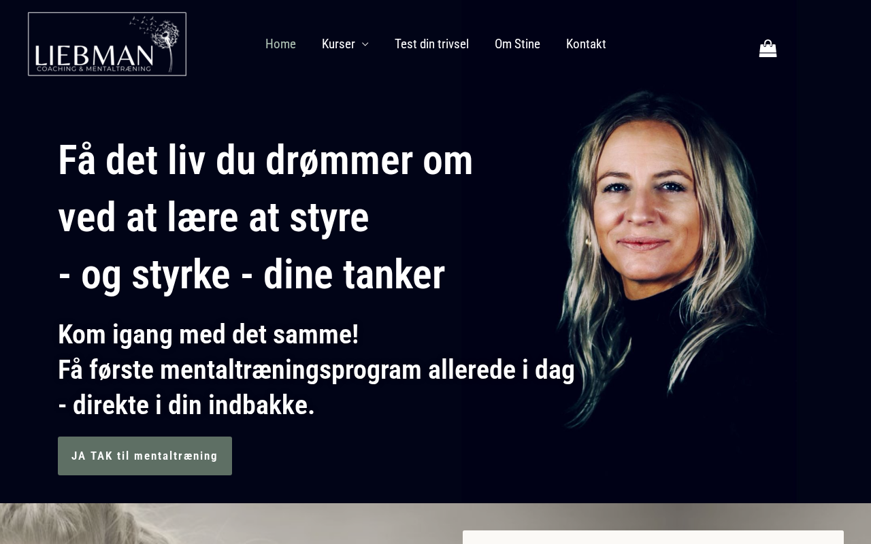Go to the Home menu item
Image resolution: width=871 pixels, height=544 pixels.
280,44
